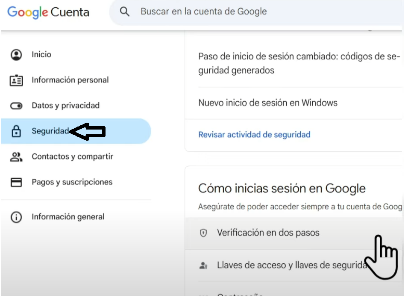Click the Inicio profile circle icon
The width and height of the screenshot is (408, 298).
coord(16,55)
